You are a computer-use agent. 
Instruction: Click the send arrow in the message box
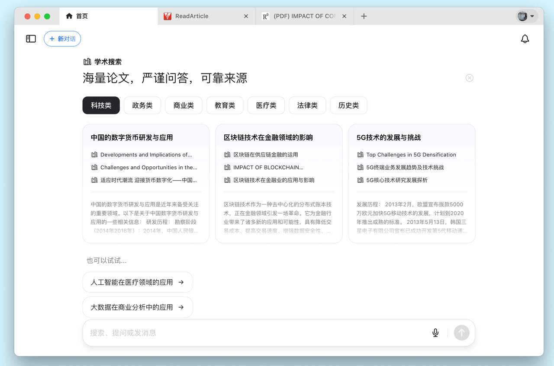(461, 333)
